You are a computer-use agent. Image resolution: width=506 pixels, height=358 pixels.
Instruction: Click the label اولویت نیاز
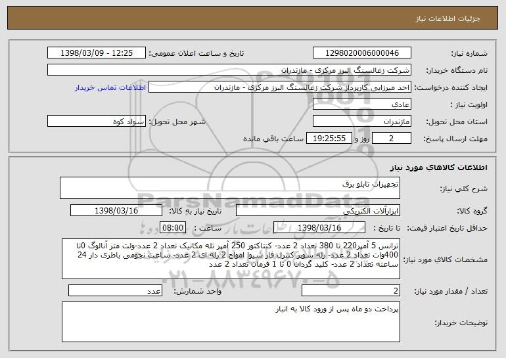pyautogui.click(x=469, y=105)
